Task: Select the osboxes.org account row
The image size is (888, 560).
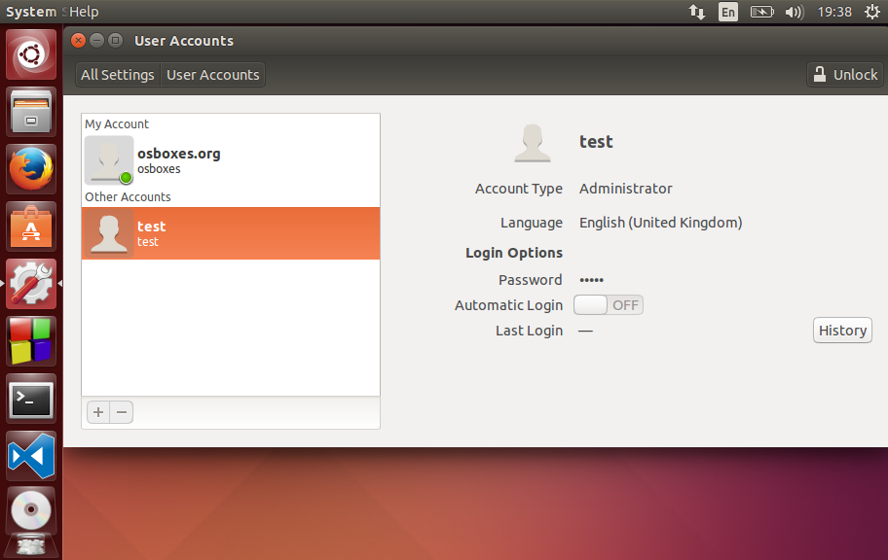Action: pyautogui.click(x=231, y=160)
